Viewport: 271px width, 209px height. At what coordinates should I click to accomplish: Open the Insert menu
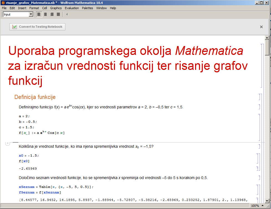tap(22, 8)
